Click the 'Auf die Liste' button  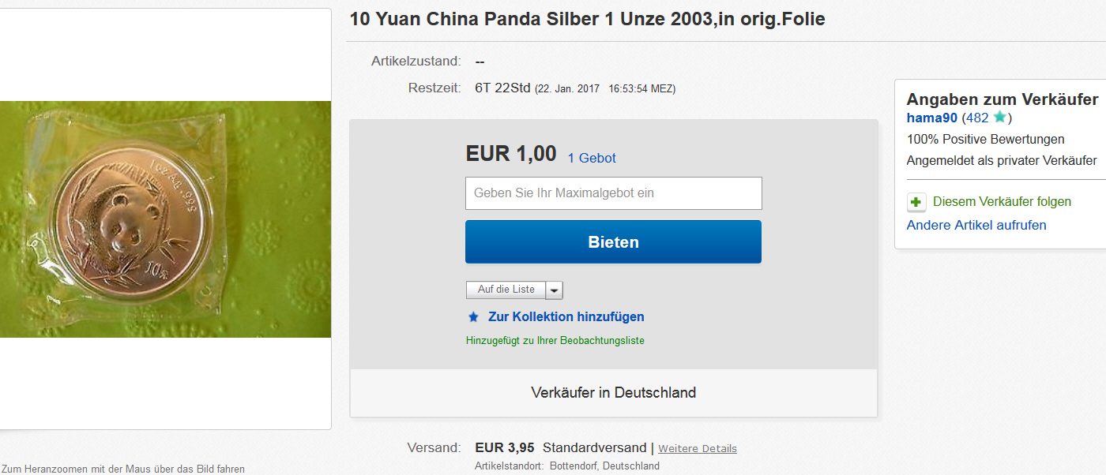click(x=506, y=290)
